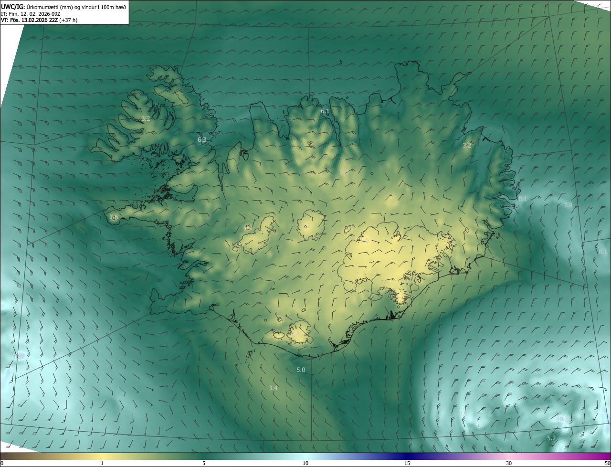Screen dimensions: 611x467
Task: Select the "5.0" value label on the map
Action: click(301, 370)
